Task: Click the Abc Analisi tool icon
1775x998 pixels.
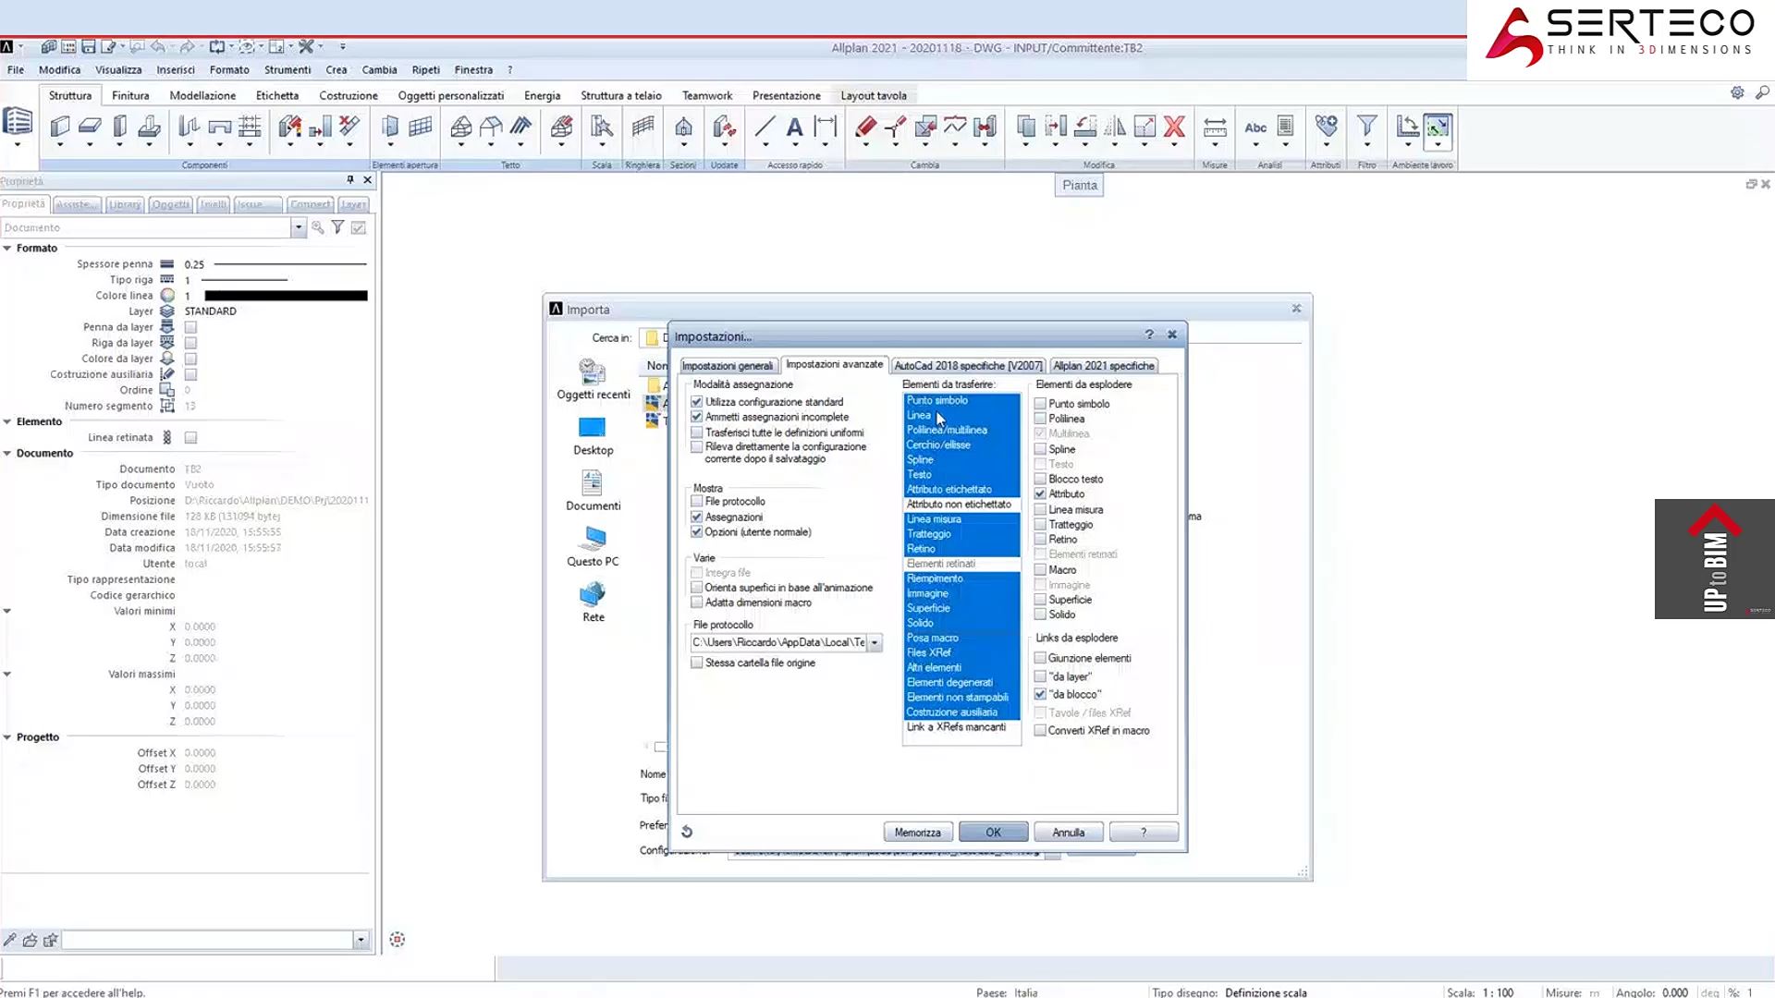Action: (1255, 128)
